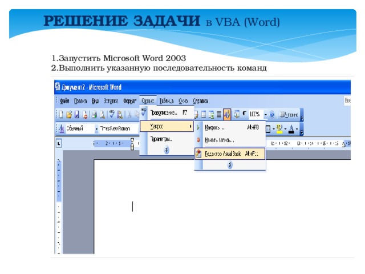Open the Standard toolbar options arrow
Screen dimensions: 365x274
point(302,115)
